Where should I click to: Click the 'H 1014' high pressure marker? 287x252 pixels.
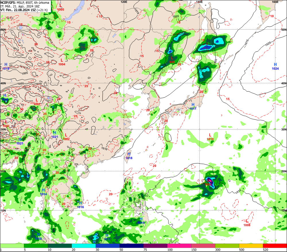43,192
